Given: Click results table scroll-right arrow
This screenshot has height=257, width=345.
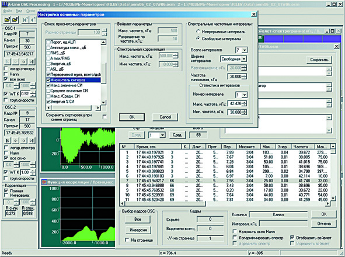Looking at the screenshot, I should 328,204.
